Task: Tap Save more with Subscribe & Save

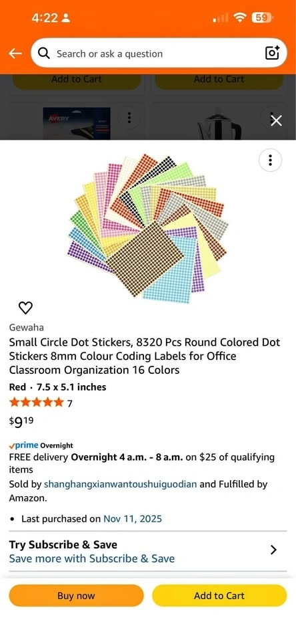Action: (92, 558)
